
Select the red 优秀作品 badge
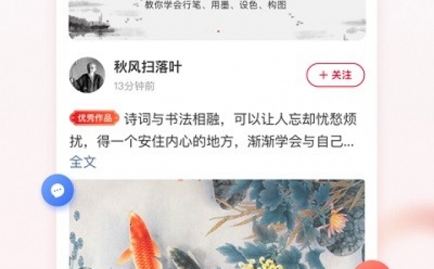(95, 118)
